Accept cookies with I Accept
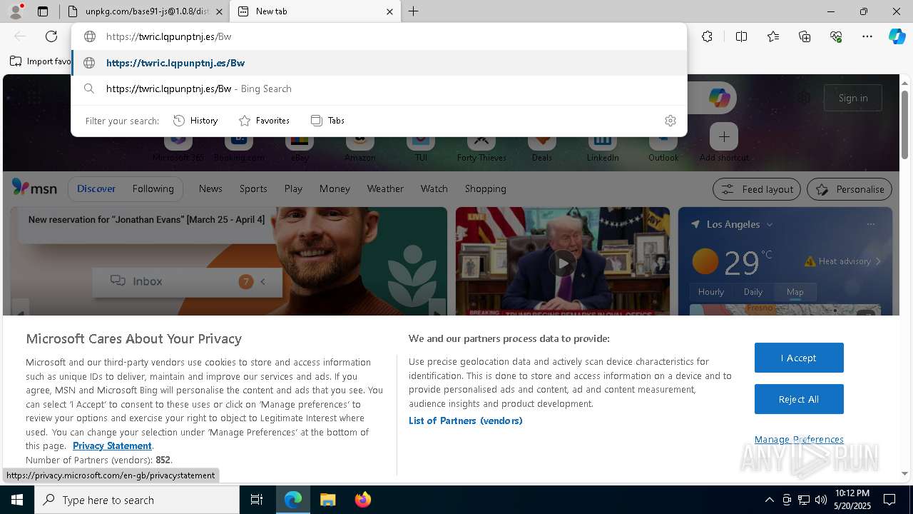Viewport: 913px width, 514px height. pyautogui.click(x=799, y=358)
